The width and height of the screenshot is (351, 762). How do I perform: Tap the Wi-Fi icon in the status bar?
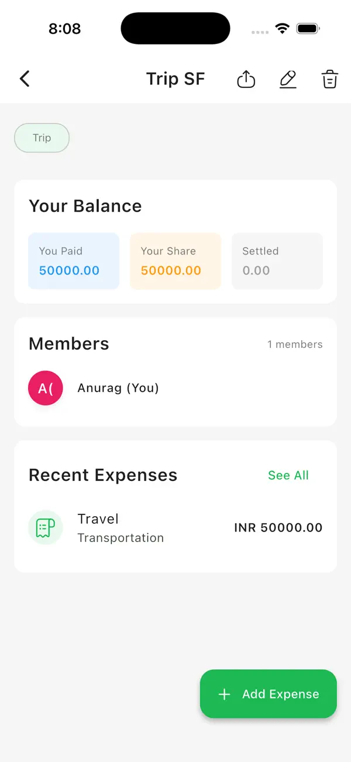tap(283, 28)
